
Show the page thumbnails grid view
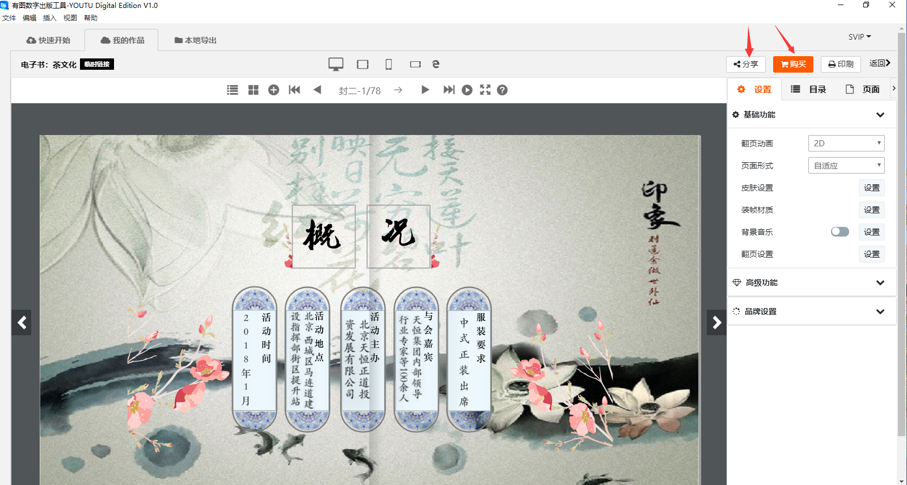click(x=253, y=90)
